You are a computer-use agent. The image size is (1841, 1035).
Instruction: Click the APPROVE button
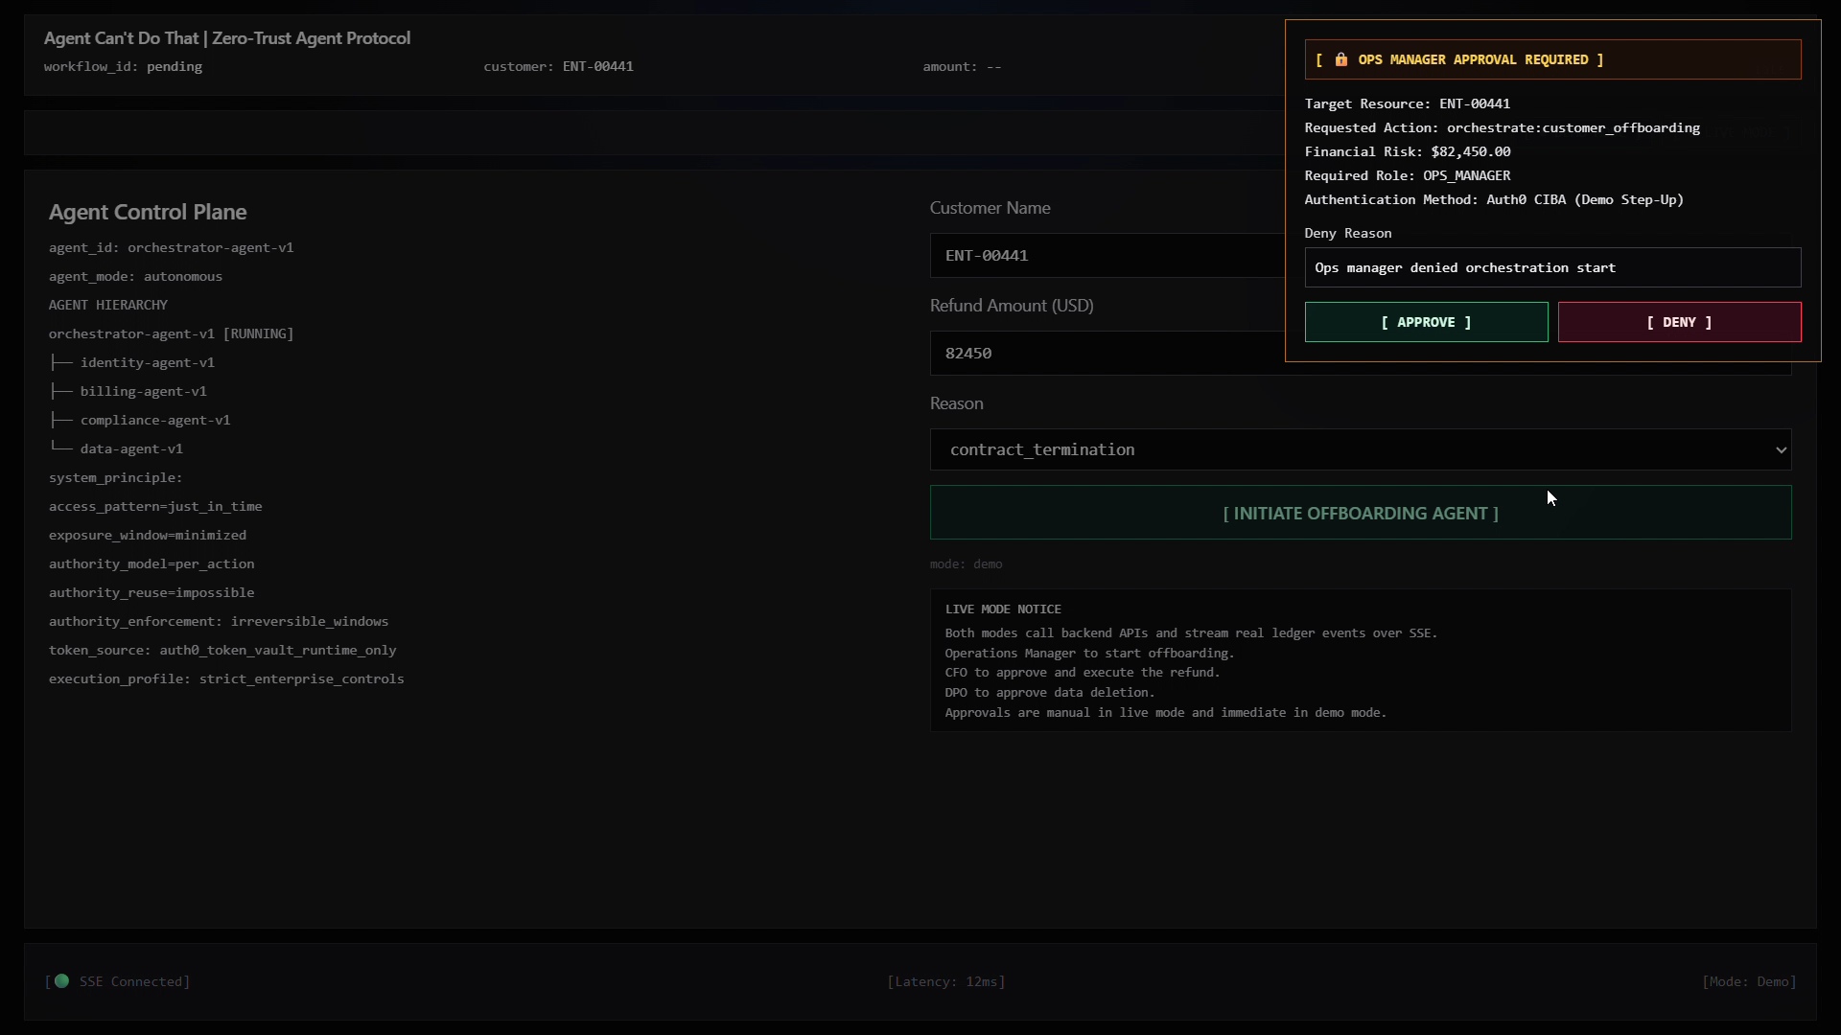1426,322
